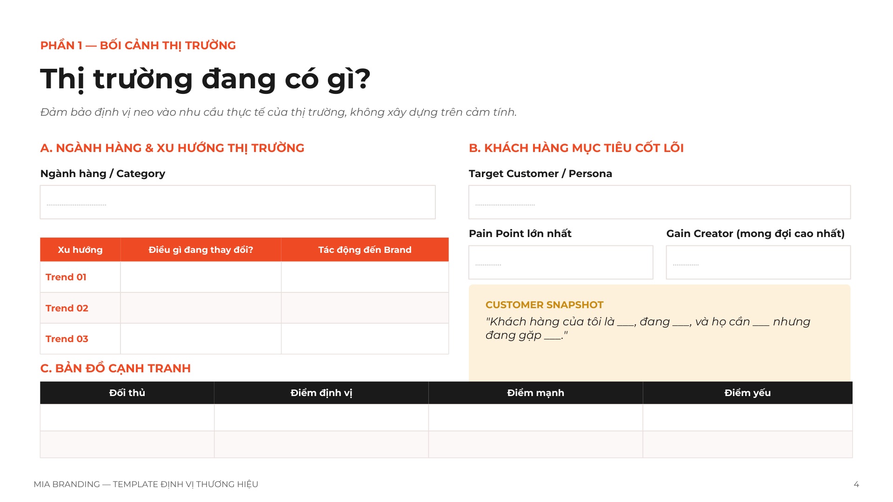This screenshot has width=893, height=502.
Task: Select the title 'Thị trường đang có gì?'
Action: [x=205, y=79]
